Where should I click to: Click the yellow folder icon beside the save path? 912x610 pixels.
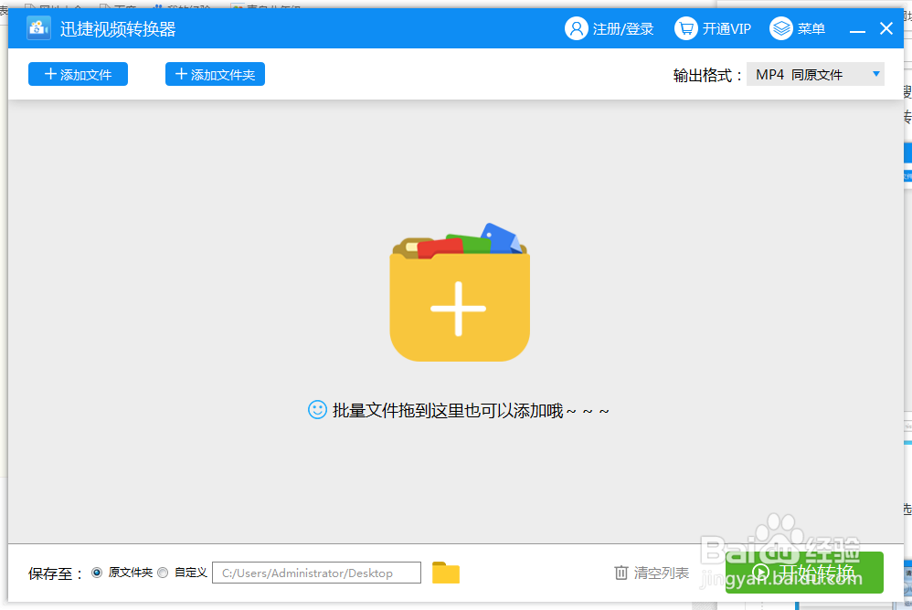coord(445,573)
